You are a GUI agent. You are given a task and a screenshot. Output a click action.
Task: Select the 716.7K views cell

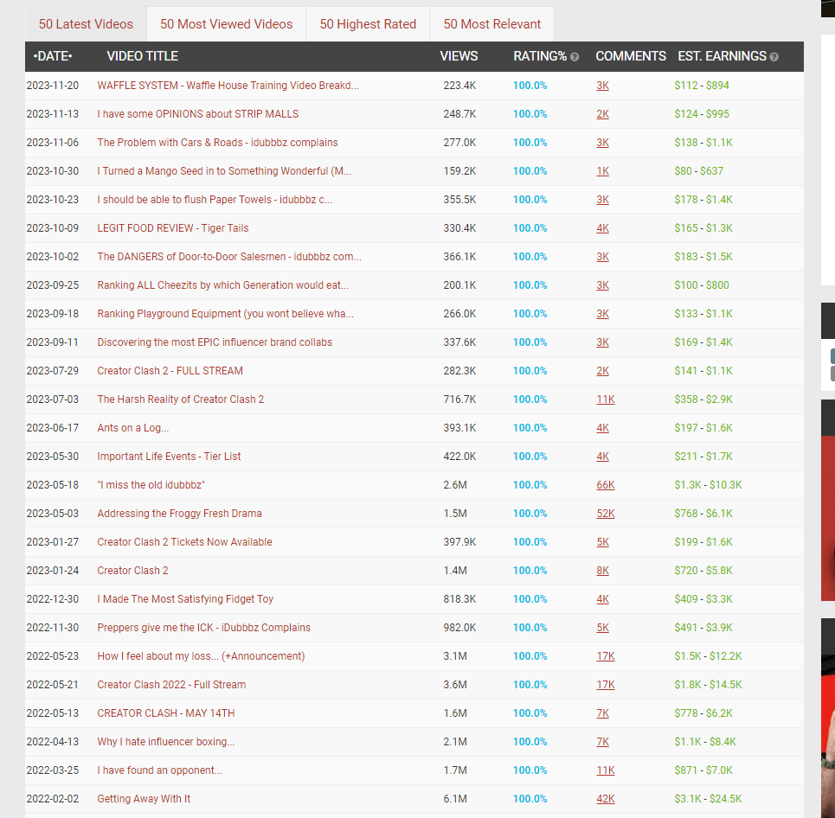[x=459, y=399]
